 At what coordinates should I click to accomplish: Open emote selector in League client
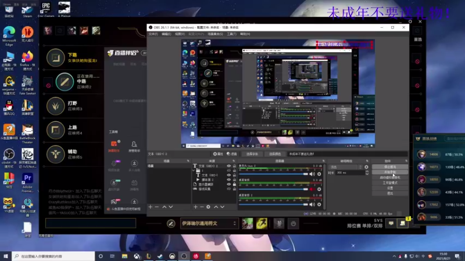tap(293, 224)
